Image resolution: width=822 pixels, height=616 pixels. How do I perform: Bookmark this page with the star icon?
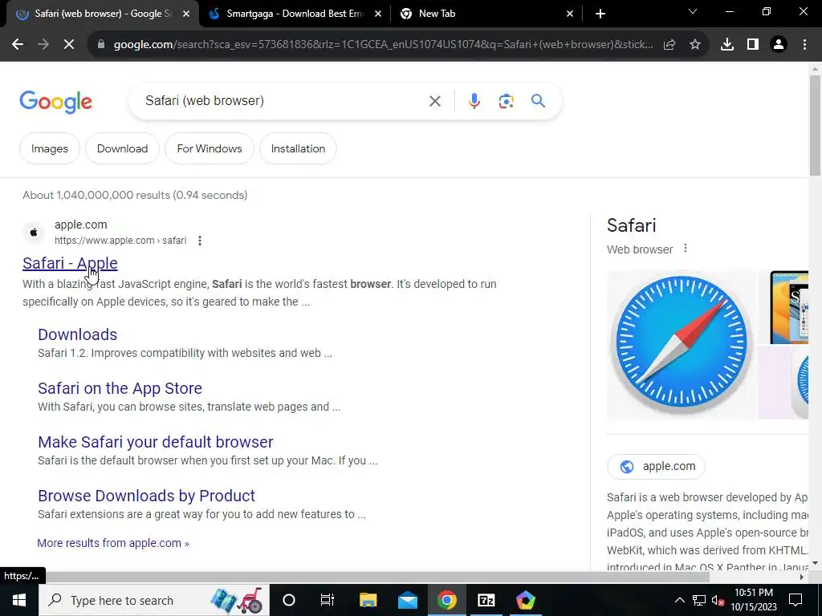point(695,45)
